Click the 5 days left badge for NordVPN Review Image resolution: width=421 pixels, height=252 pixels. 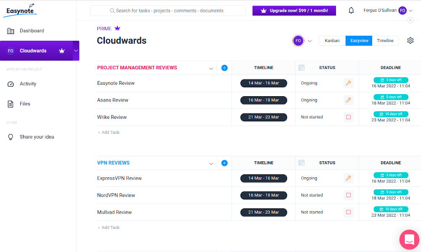point(391,192)
